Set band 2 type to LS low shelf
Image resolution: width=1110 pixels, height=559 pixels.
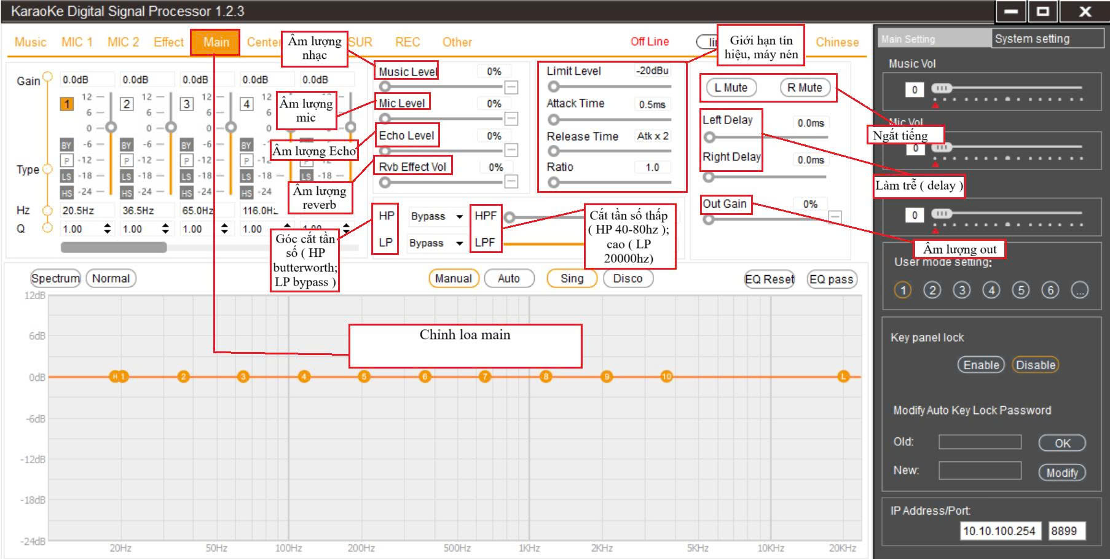[127, 176]
